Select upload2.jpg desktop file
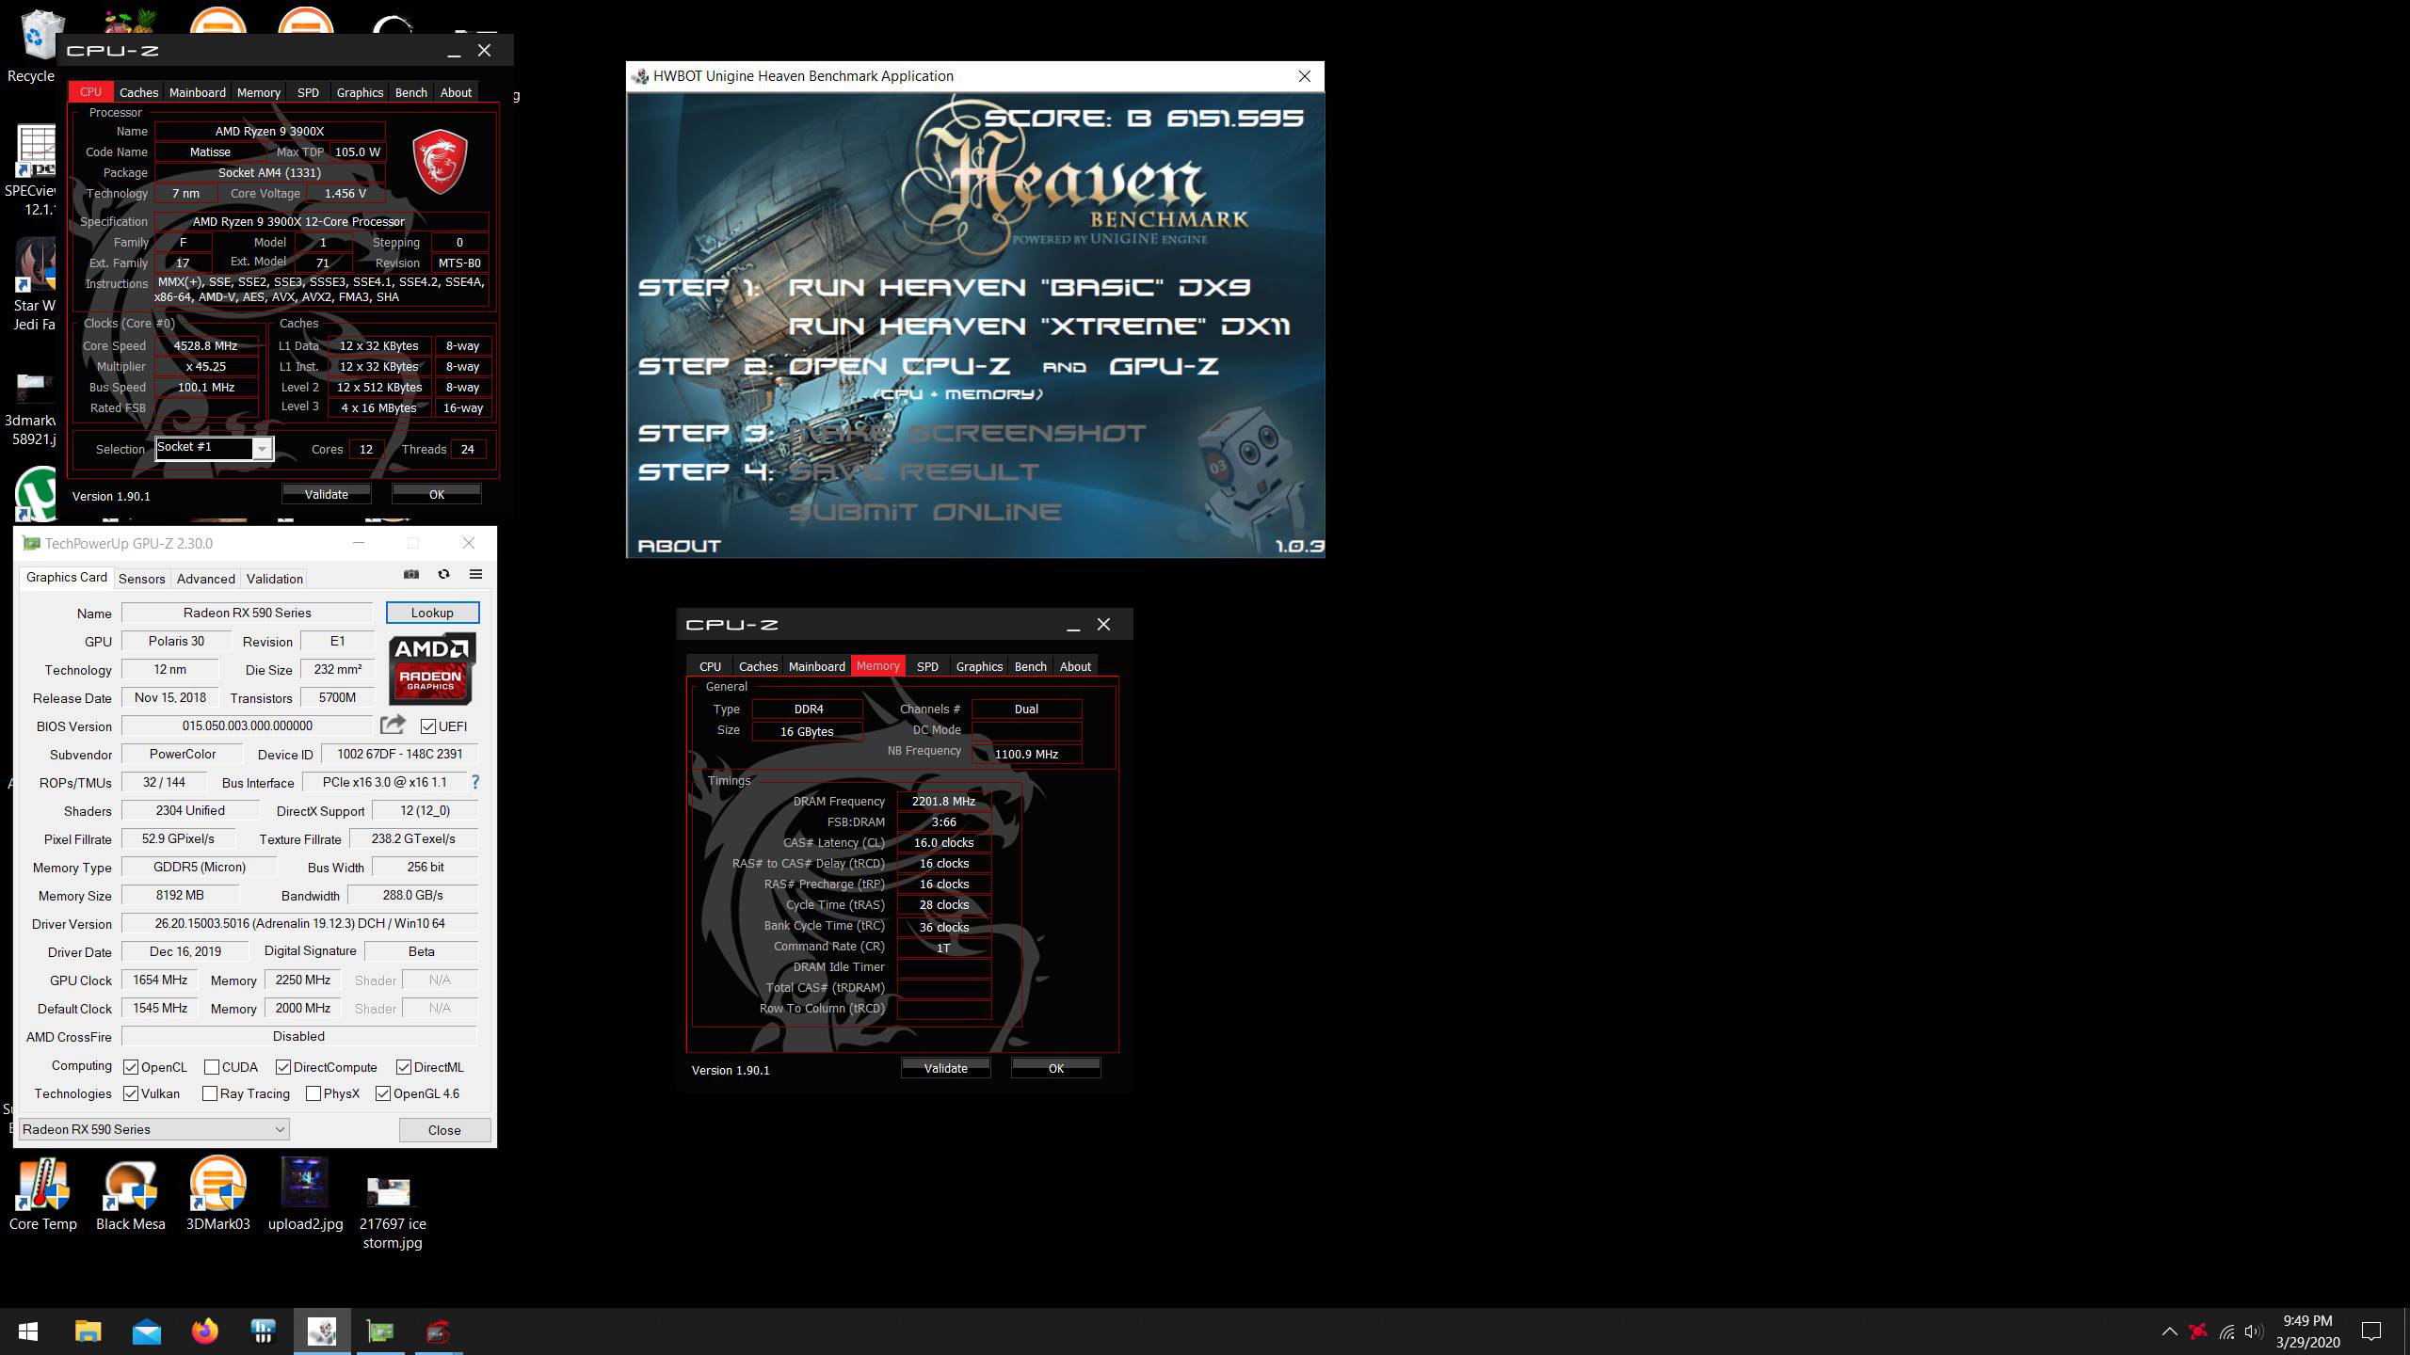Image resolution: width=2410 pixels, height=1355 pixels. pos(305,1195)
